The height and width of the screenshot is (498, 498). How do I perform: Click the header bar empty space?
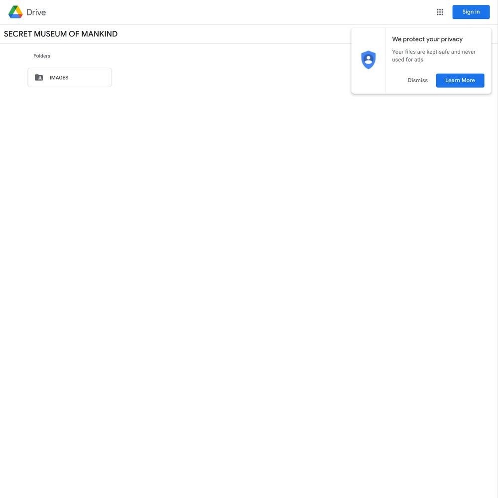pos(238,12)
